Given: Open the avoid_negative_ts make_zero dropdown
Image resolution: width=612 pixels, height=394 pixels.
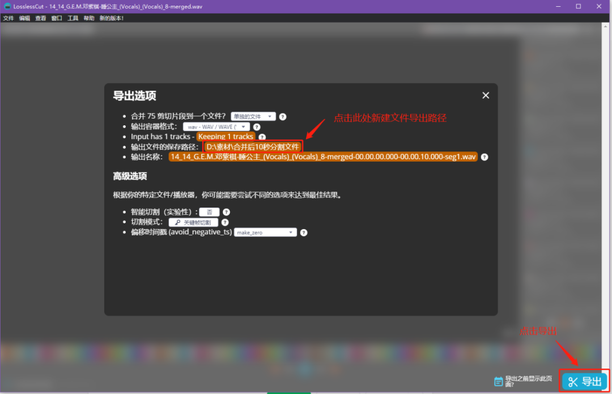Looking at the screenshot, I should (x=265, y=232).
